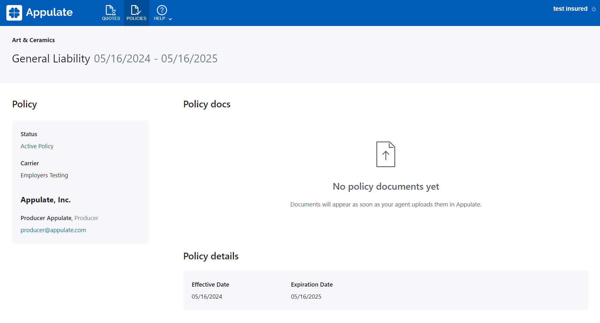
Task: Click the Active Policy status text
Action: pyautogui.click(x=37, y=146)
